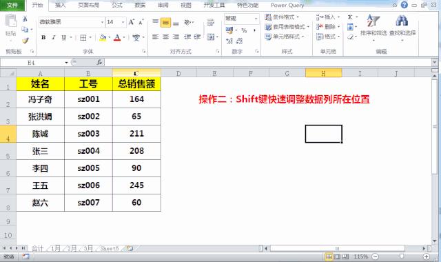The image size is (441, 262).
Task: Open the 文件 file tab
Action: [x=12, y=5]
